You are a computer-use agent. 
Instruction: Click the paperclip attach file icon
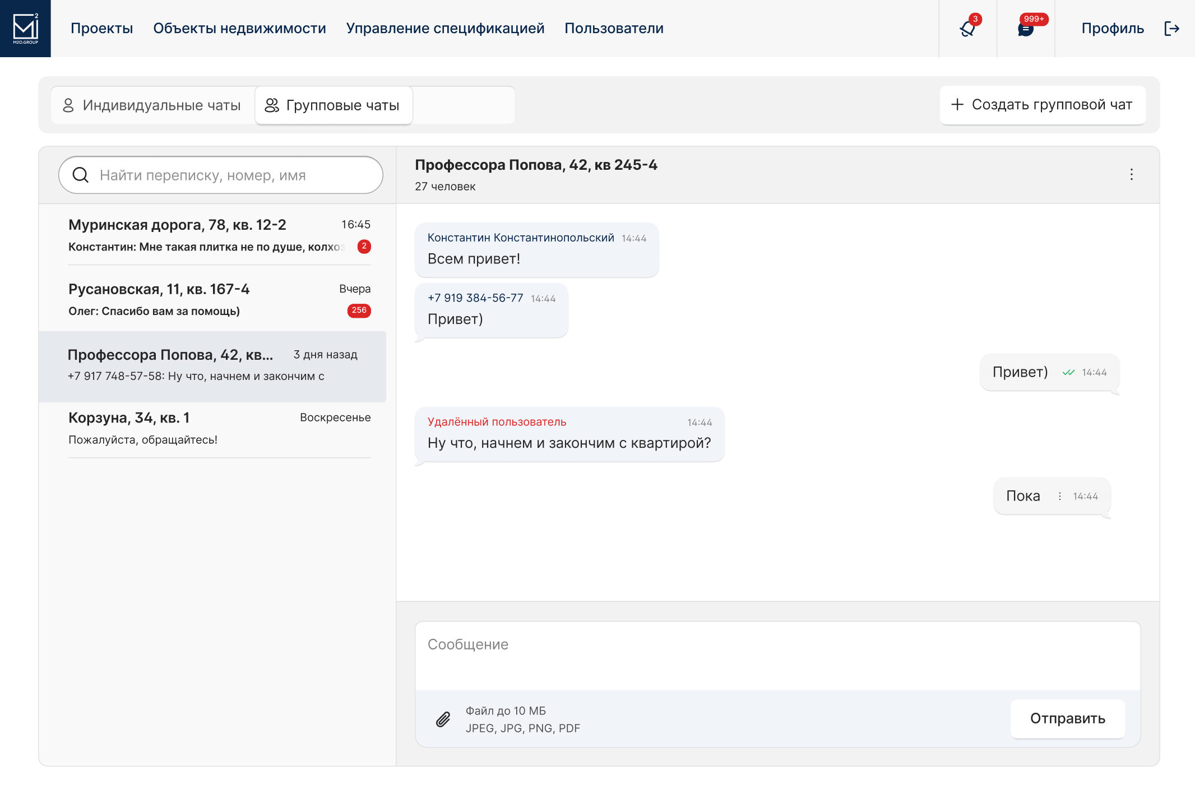tap(443, 719)
